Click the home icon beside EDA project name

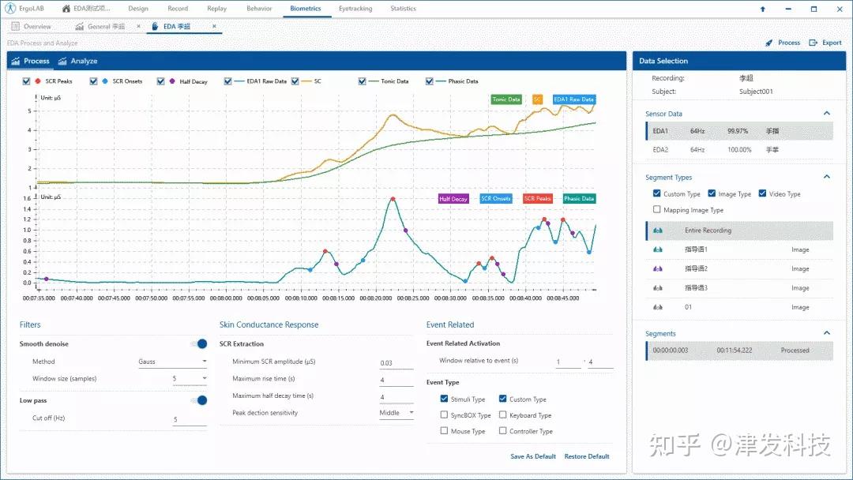point(66,9)
